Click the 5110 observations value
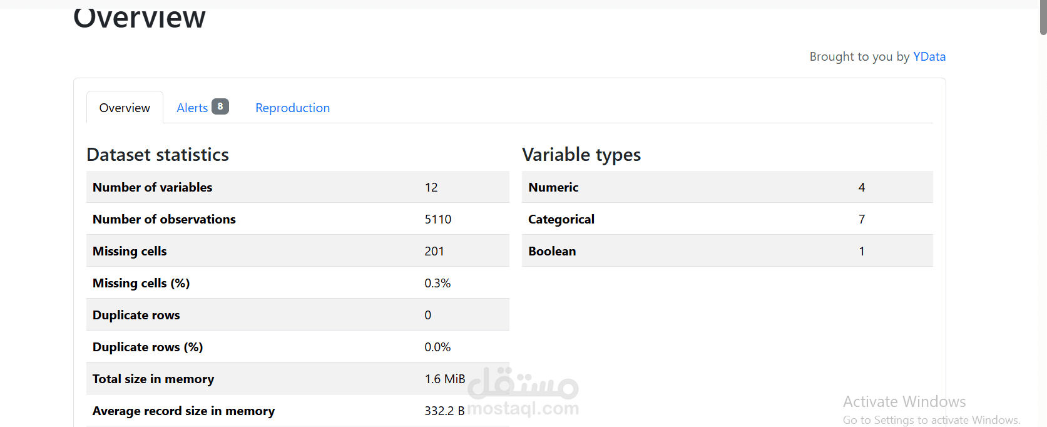 click(438, 219)
